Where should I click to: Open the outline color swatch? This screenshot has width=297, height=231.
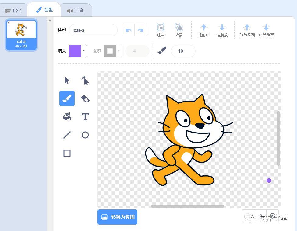(x=110, y=51)
